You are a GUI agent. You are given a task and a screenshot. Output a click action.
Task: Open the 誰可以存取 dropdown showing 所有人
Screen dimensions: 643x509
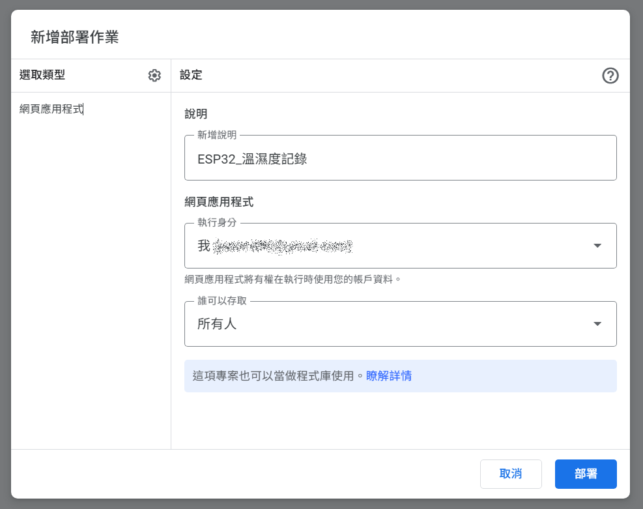pos(400,324)
